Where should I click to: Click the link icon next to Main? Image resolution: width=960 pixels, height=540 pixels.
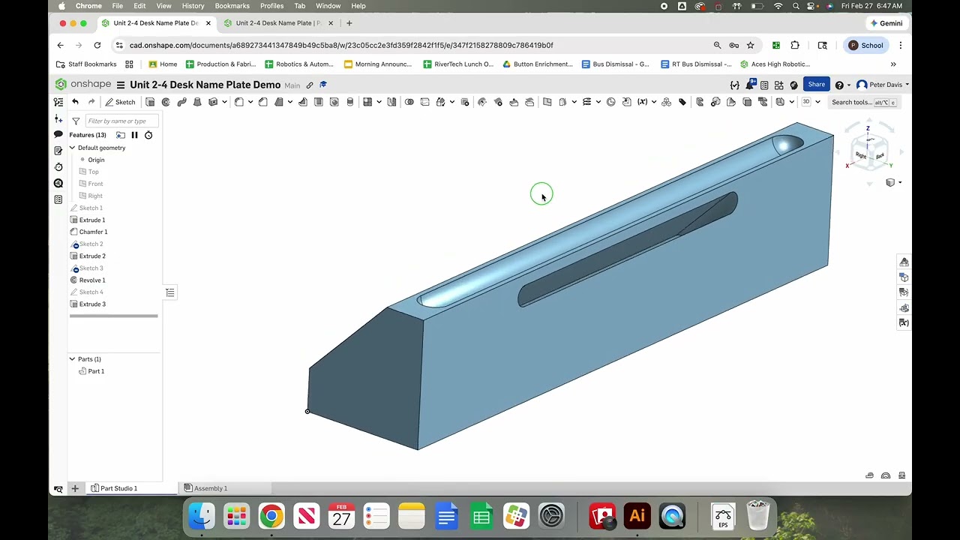point(309,85)
